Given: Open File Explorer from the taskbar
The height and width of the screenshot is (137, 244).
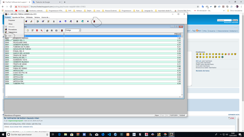Looking at the screenshot, I should click(66, 134).
